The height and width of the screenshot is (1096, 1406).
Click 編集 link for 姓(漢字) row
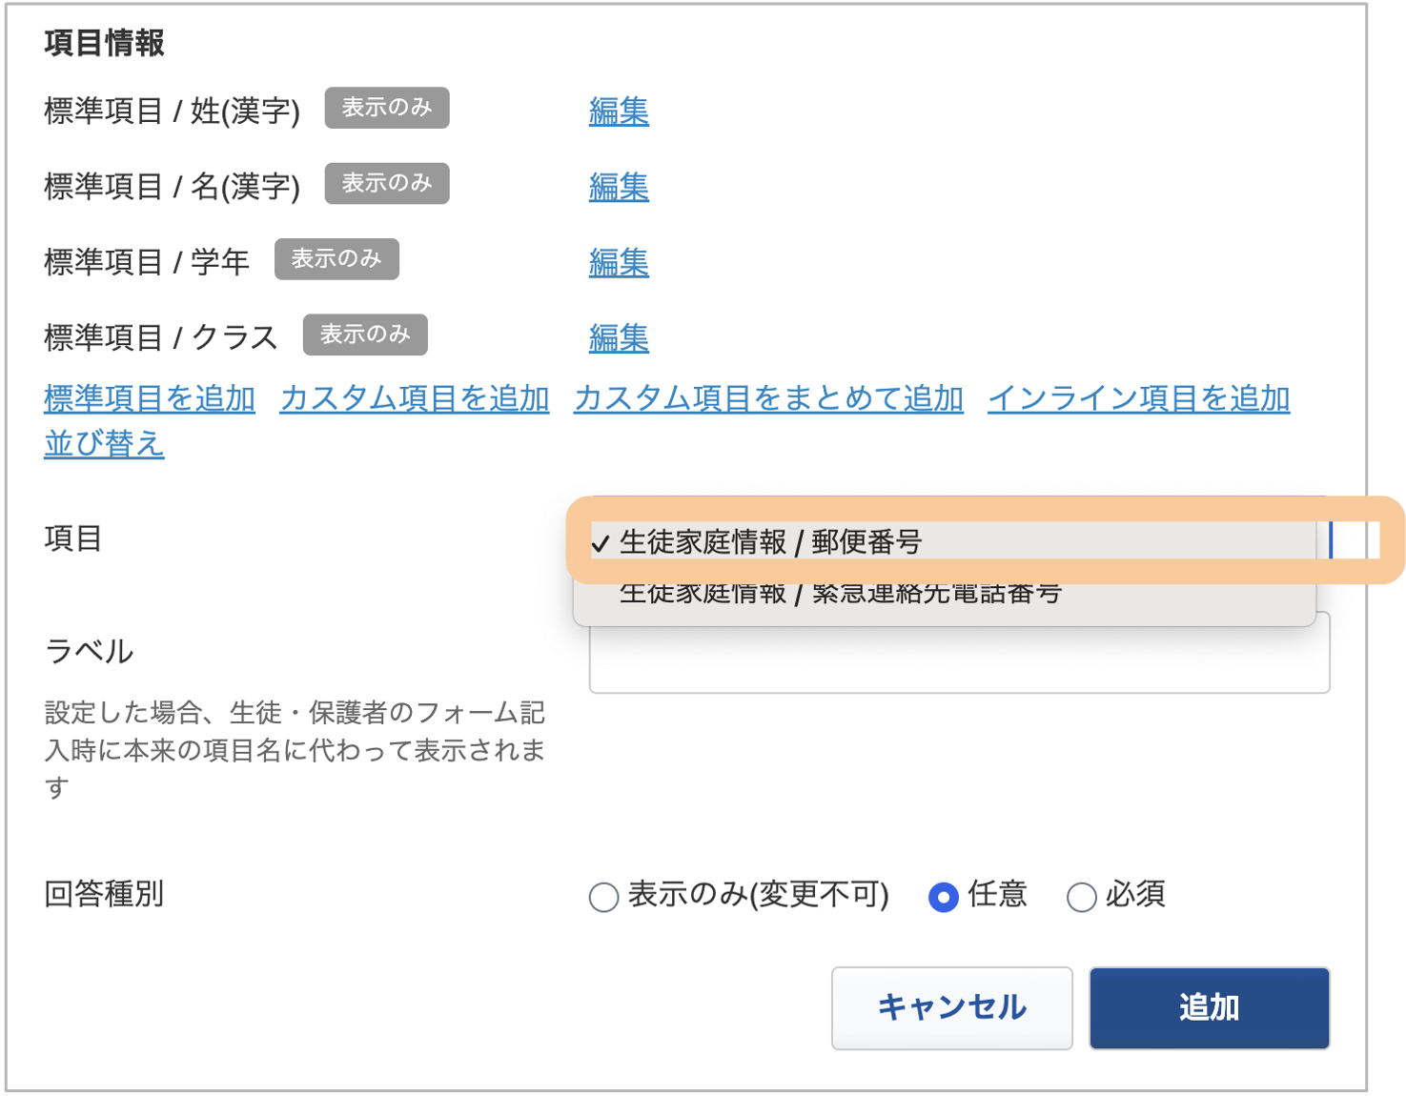click(619, 111)
